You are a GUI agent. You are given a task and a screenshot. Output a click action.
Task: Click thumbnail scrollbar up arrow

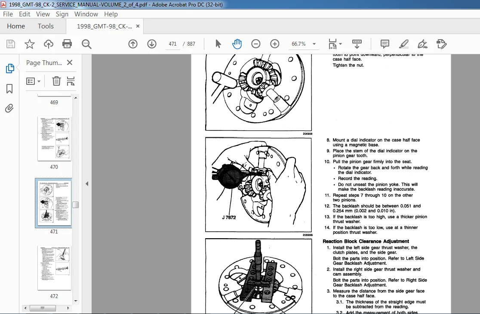coord(76,98)
